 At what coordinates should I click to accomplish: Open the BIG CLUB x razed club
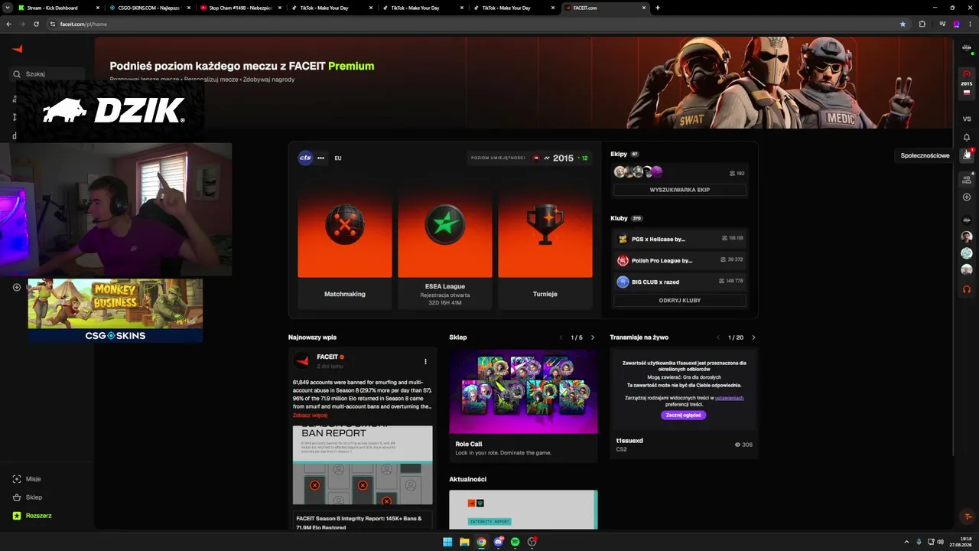tap(680, 282)
